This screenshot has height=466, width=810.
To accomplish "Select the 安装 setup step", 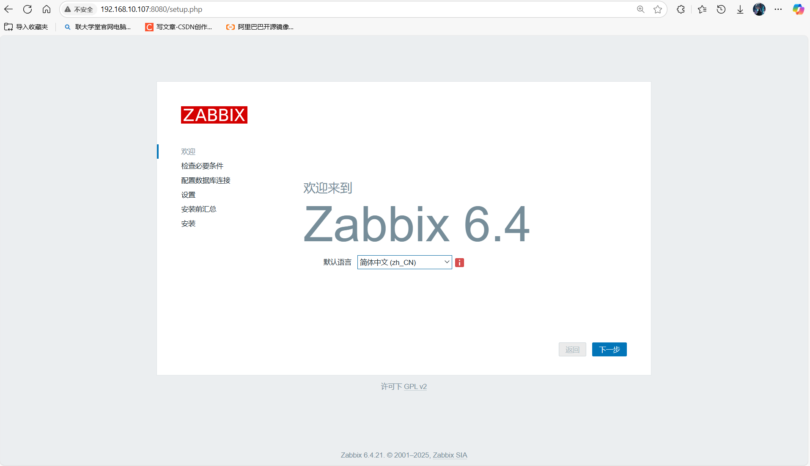I will tap(188, 223).
